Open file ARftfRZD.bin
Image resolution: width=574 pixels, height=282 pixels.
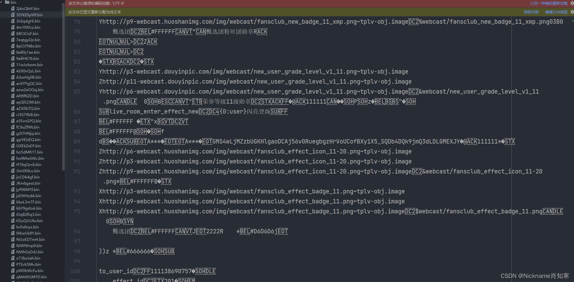[28, 96]
